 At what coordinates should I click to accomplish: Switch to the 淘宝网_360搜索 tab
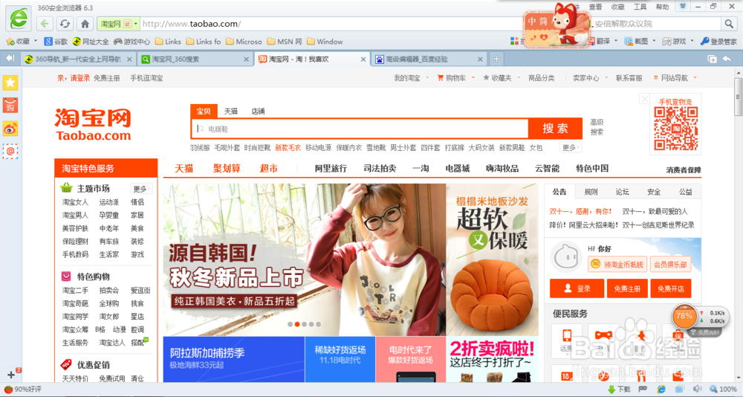click(x=195, y=59)
